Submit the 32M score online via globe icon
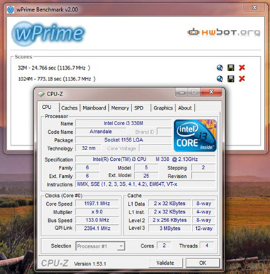This screenshot has height=274, width=270. tap(220, 68)
